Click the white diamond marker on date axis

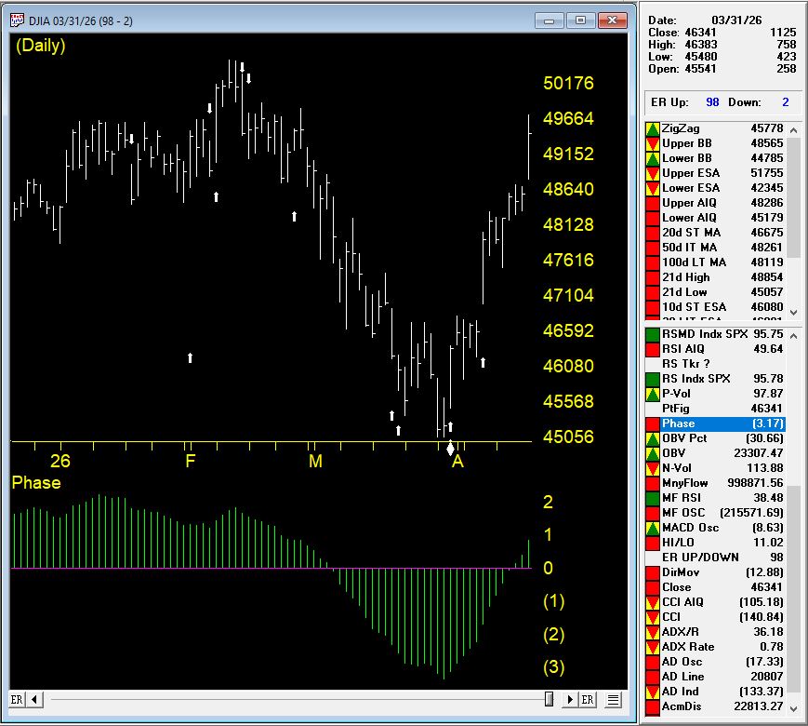450,448
